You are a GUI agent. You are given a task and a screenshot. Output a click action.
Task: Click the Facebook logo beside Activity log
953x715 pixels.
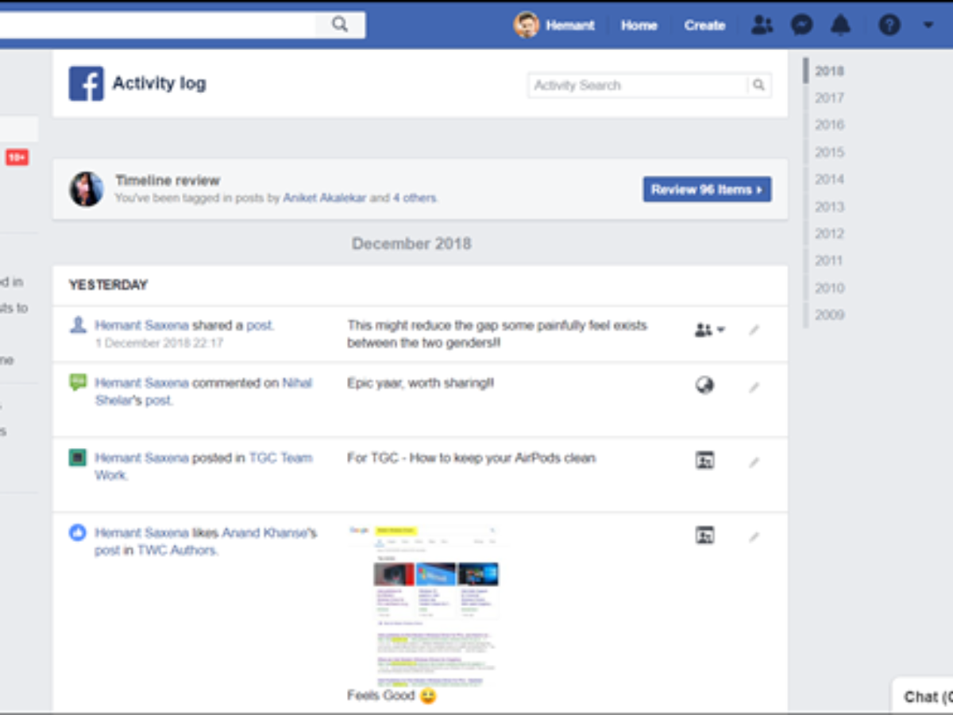86,83
